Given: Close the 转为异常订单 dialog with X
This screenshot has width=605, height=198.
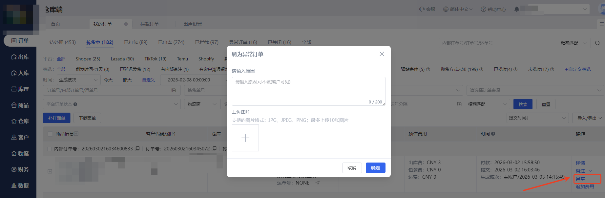Looking at the screenshot, I should pos(382,54).
